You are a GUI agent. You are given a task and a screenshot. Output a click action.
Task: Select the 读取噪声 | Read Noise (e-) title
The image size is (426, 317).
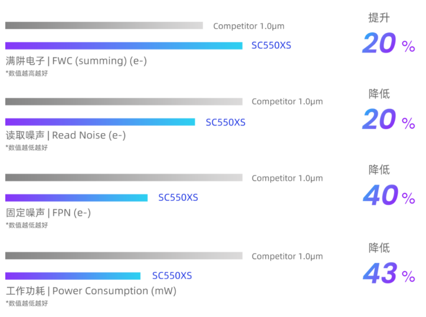click(65, 135)
